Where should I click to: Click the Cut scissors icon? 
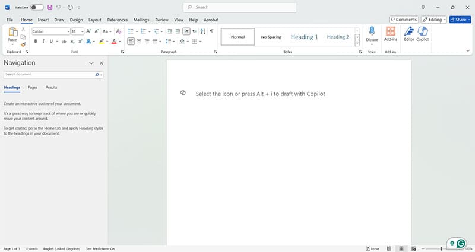click(x=23, y=29)
